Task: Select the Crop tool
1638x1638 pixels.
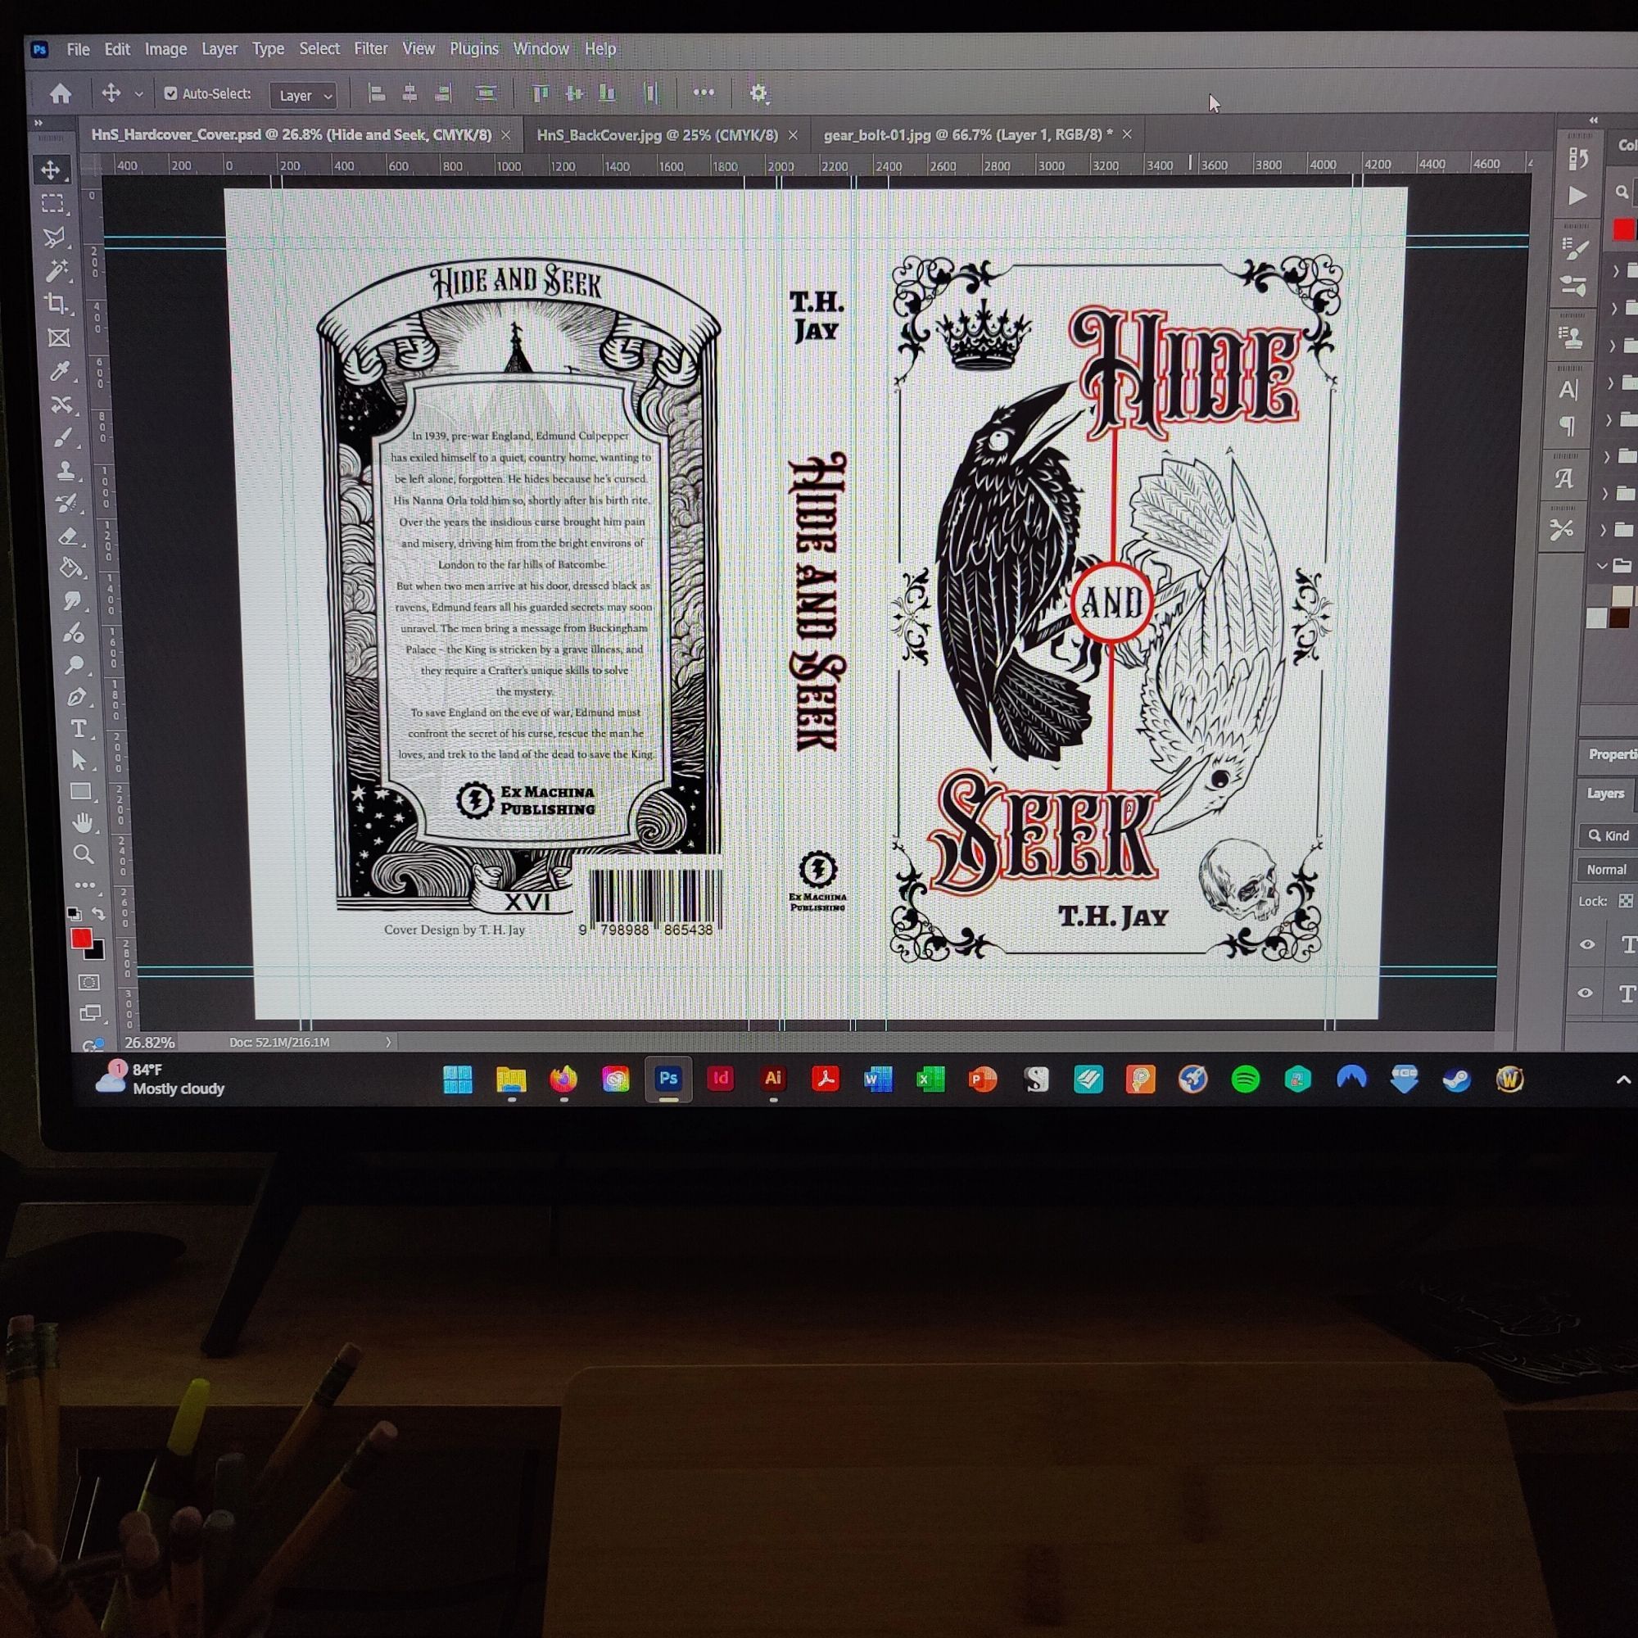Action: [x=57, y=304]
